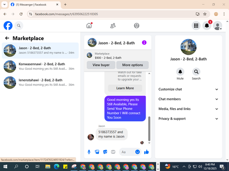This screenshot has width=229, height=171.
Task: Open the tab search dropdown arrow
Action: click(4, 5)
